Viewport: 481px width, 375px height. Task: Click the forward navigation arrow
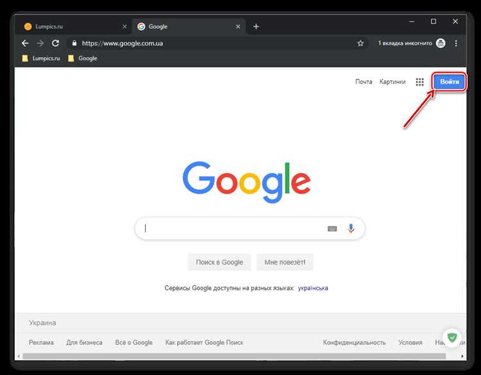(x=40, y=43)
